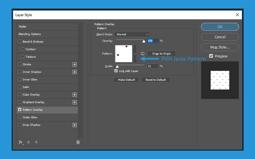Add another Gradient Overlay with plus icon
Screen dimensions: 255x159
(75, 102)
